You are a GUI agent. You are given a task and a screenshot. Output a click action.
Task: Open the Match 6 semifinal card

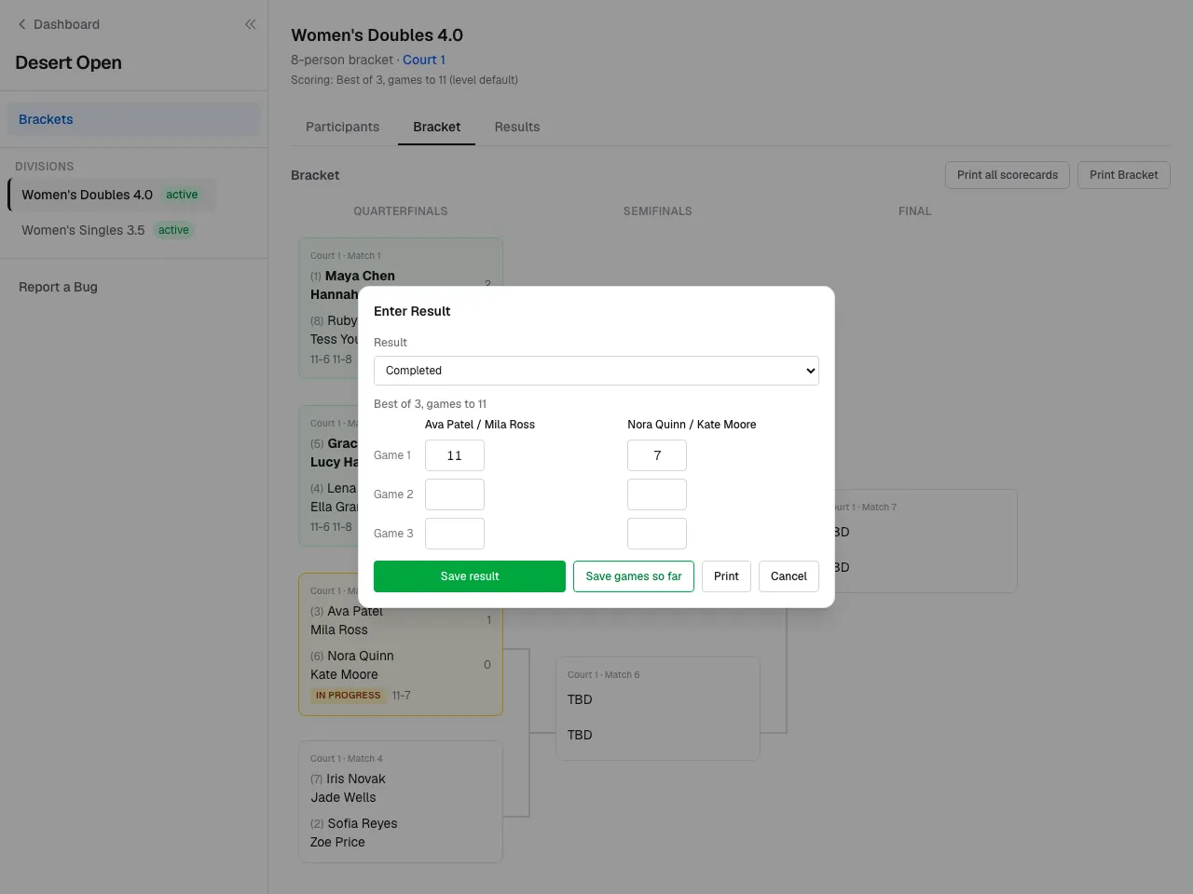[658, 709]
